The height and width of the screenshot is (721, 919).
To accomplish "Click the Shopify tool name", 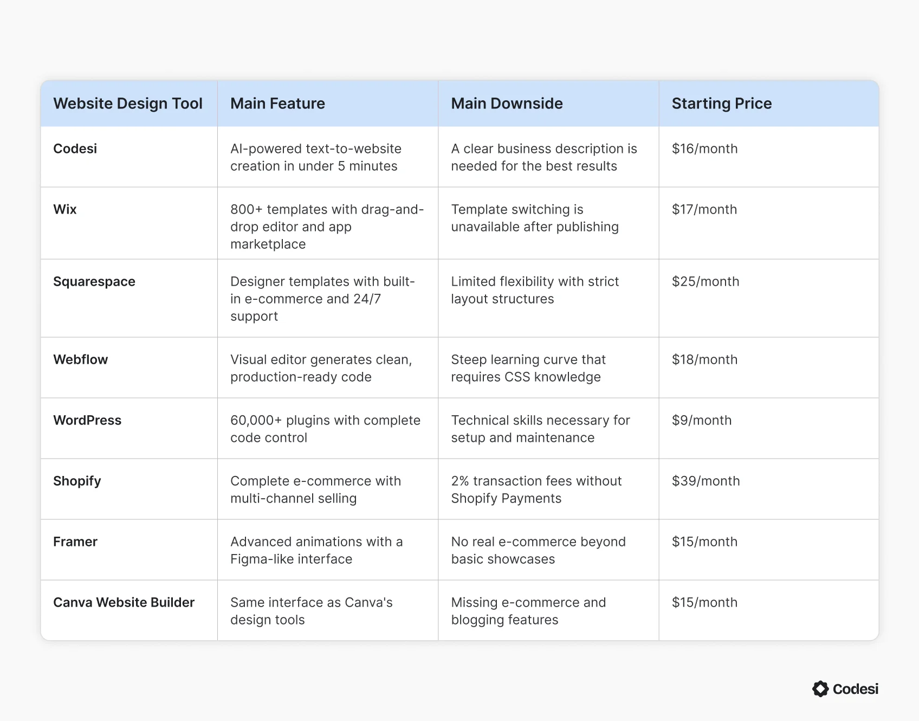I will pos(77,481).
